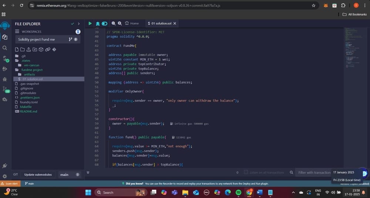370x198 pixels.
Task: Click the terminal search magnifier icon
Action: pyautogui.click(x=292, y=173)
